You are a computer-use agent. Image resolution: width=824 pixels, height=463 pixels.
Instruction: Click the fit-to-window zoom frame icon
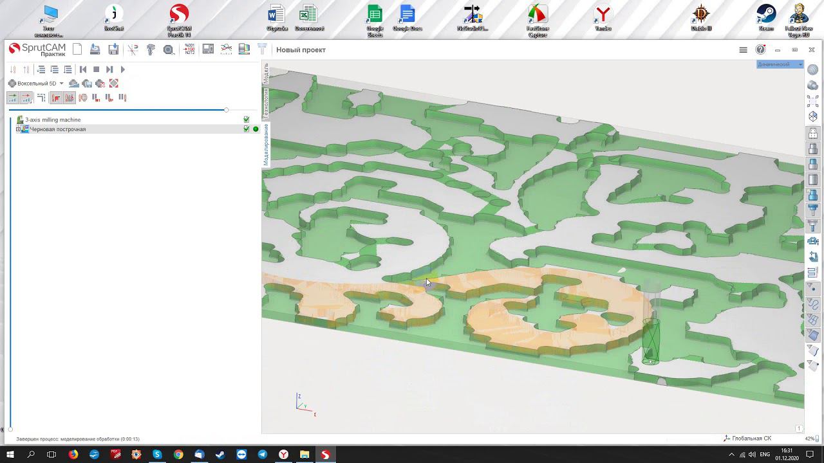812,101
